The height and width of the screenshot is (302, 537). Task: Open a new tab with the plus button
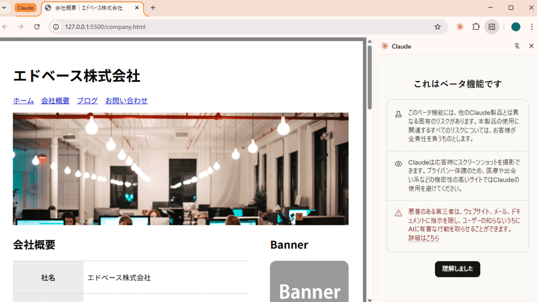click(153, 8)
